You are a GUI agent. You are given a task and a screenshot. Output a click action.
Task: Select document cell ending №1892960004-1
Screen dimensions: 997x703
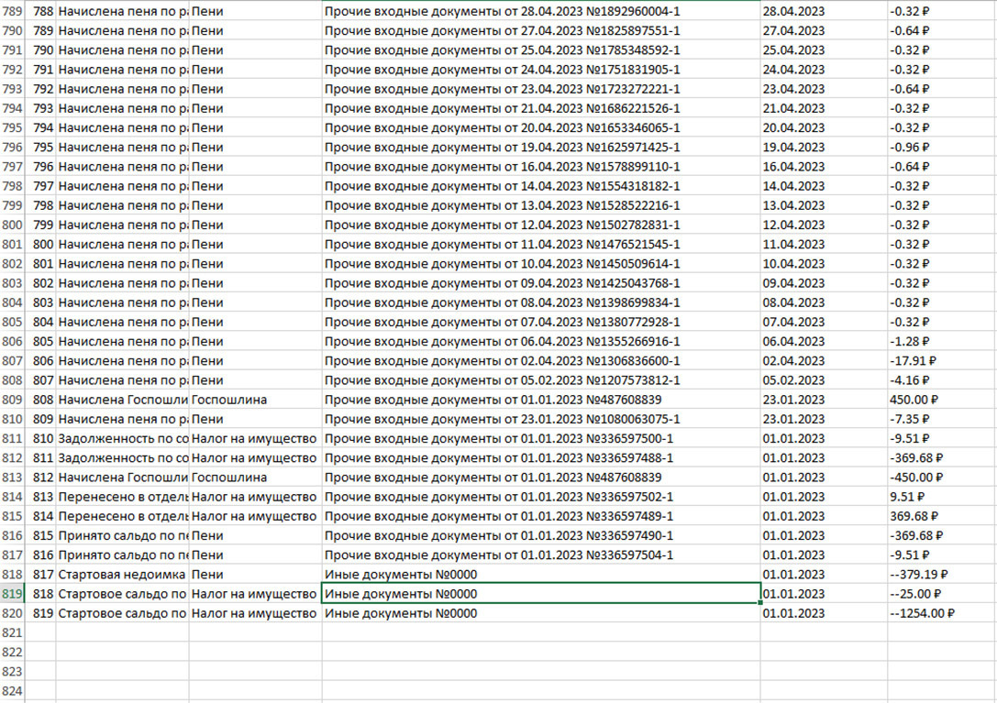(x=540, y=10)
